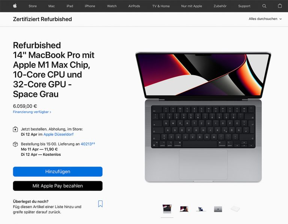This screenshot has height=224, width=288.
Task: Save item with the bookmark icon
Action: point(100,204)
